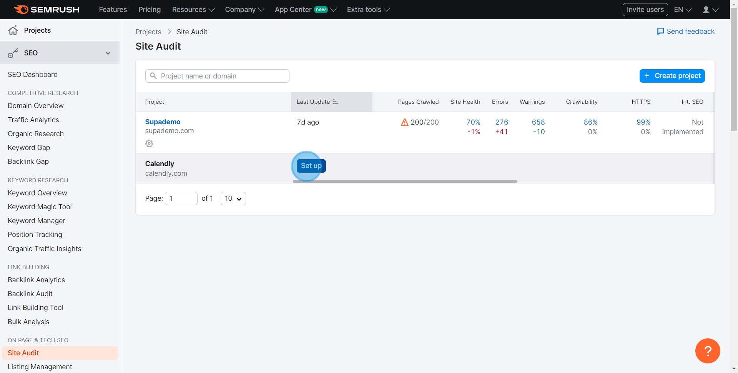
Task: Select Site Audit in sidebar
Action: click(60, 353)
